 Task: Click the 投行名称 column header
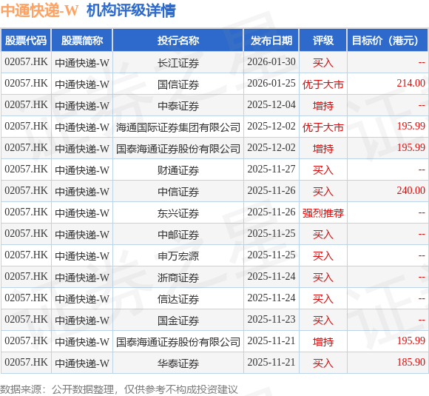pos(178,41)
